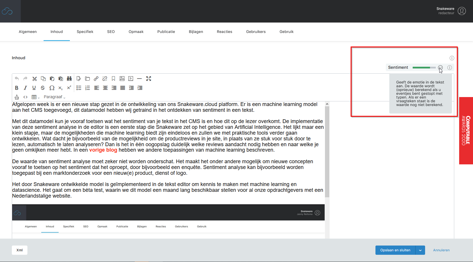Cut selection with the scissors icon
473x262 pixels.
[x=35, y=79]
